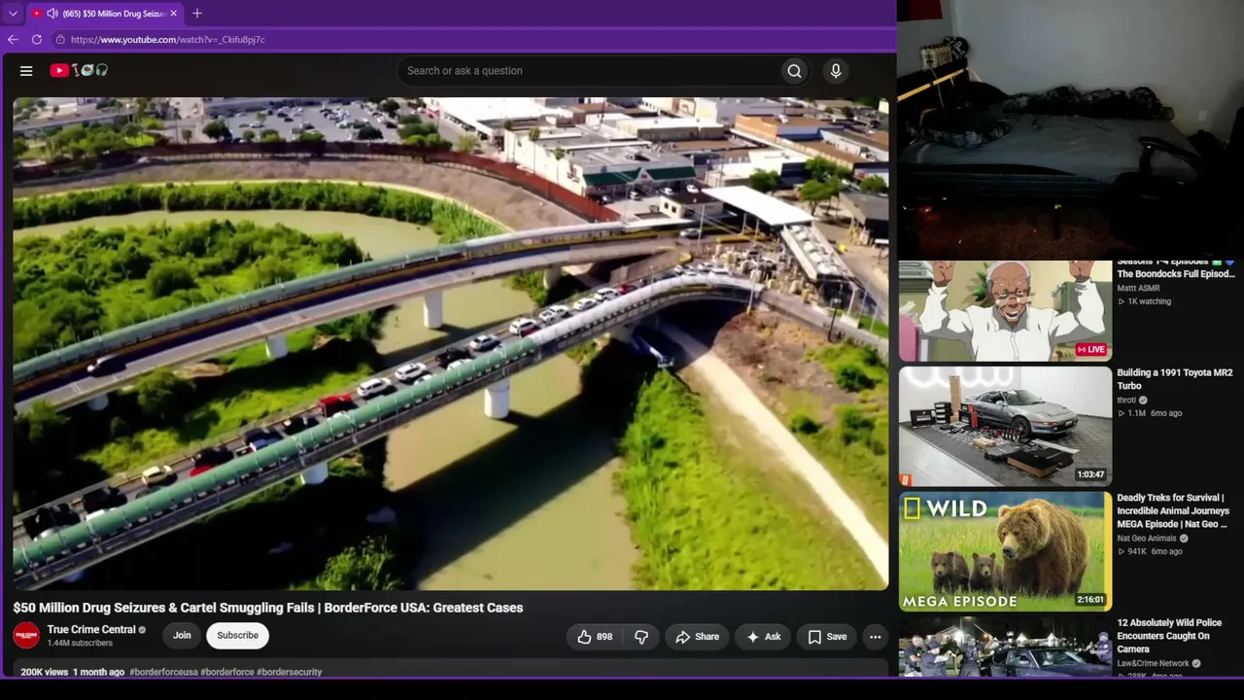This screenshot has width=1244, height=700.
Task: Open 'The Boondocks Full Episode' title link
Action: click(x=1175, y=268)
